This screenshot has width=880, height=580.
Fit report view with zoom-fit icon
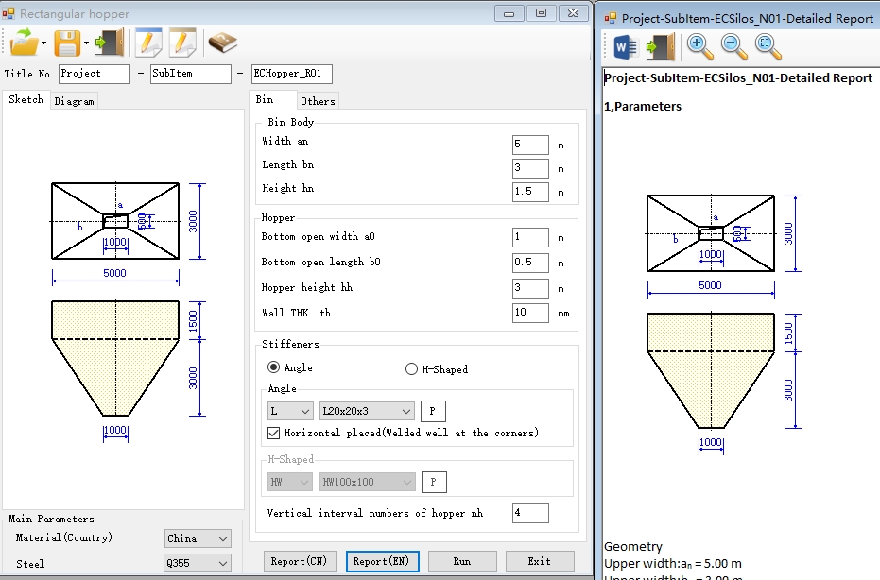[768, 47]
